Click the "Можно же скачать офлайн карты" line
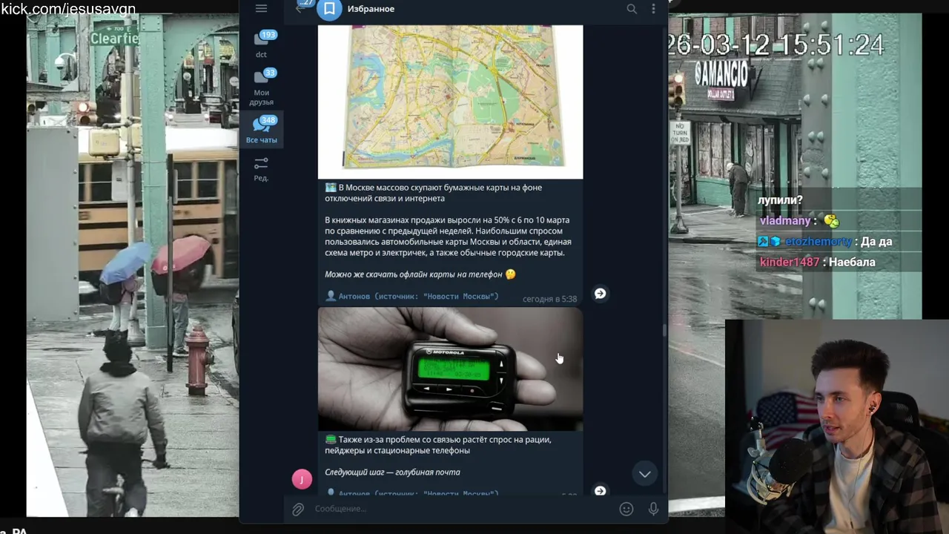 point(420,274)
